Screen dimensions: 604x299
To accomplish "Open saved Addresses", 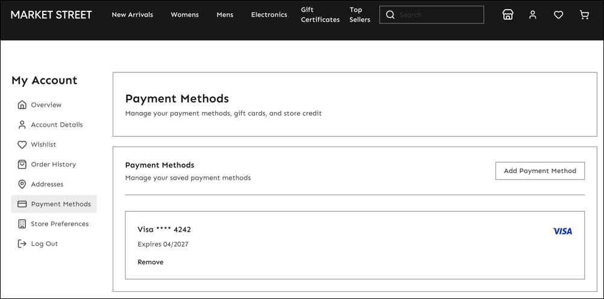I will [x=47, y=184].
